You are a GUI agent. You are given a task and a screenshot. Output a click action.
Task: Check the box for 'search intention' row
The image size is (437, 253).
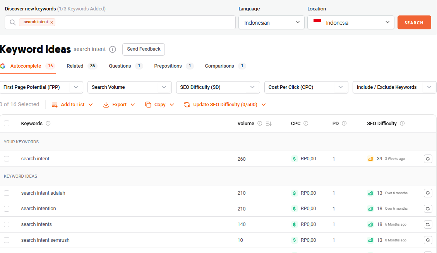tap(7, 209)
